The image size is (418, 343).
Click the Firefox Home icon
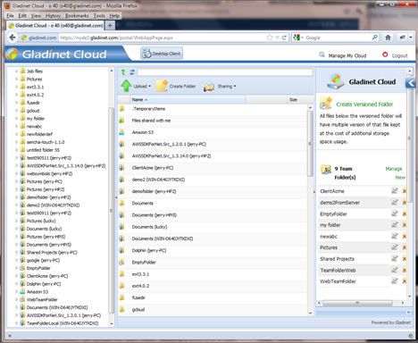388,38
